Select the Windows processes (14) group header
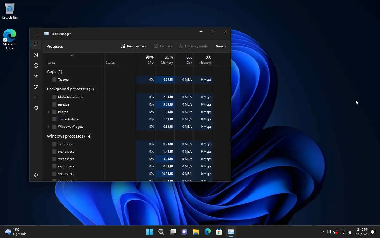Screen dimensions: 380x238 (x=69, y=136)
